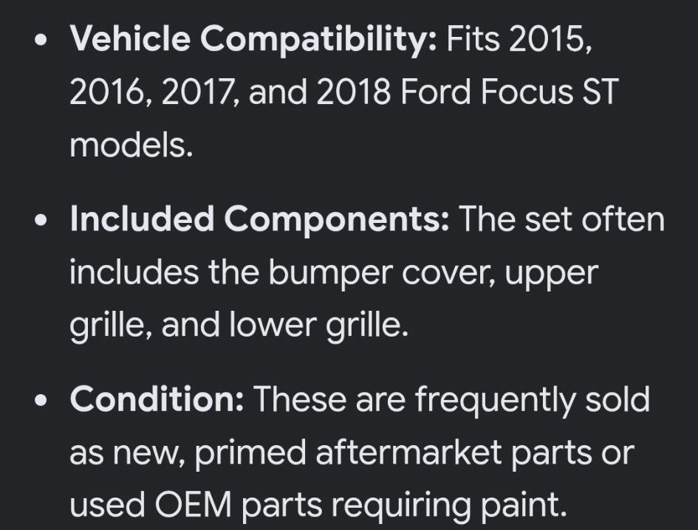698x530 pixels.
Task: Click the word "aftermarket"
Action: coord(408,452)
